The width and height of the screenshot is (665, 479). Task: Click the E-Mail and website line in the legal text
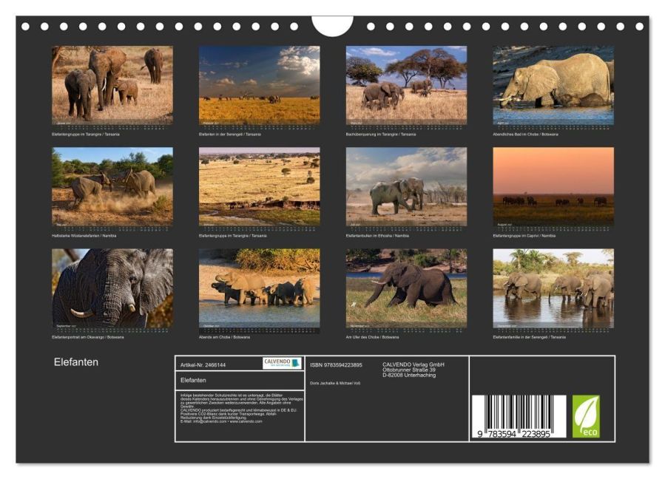221,422
